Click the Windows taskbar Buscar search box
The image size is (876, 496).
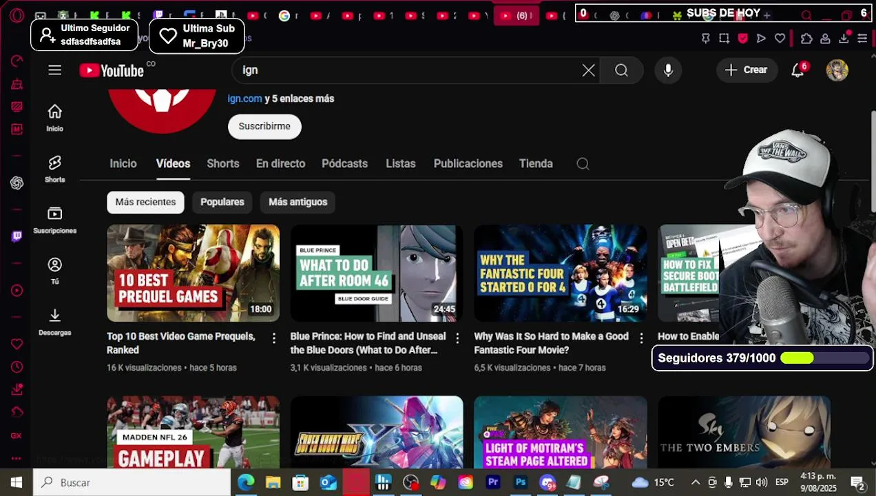click(x=132, y=482)
